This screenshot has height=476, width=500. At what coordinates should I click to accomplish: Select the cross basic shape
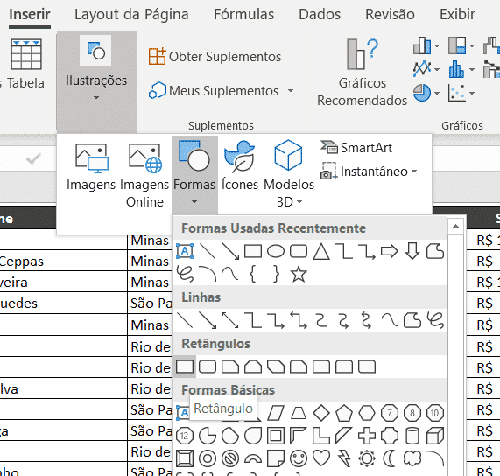click(367, 436)
